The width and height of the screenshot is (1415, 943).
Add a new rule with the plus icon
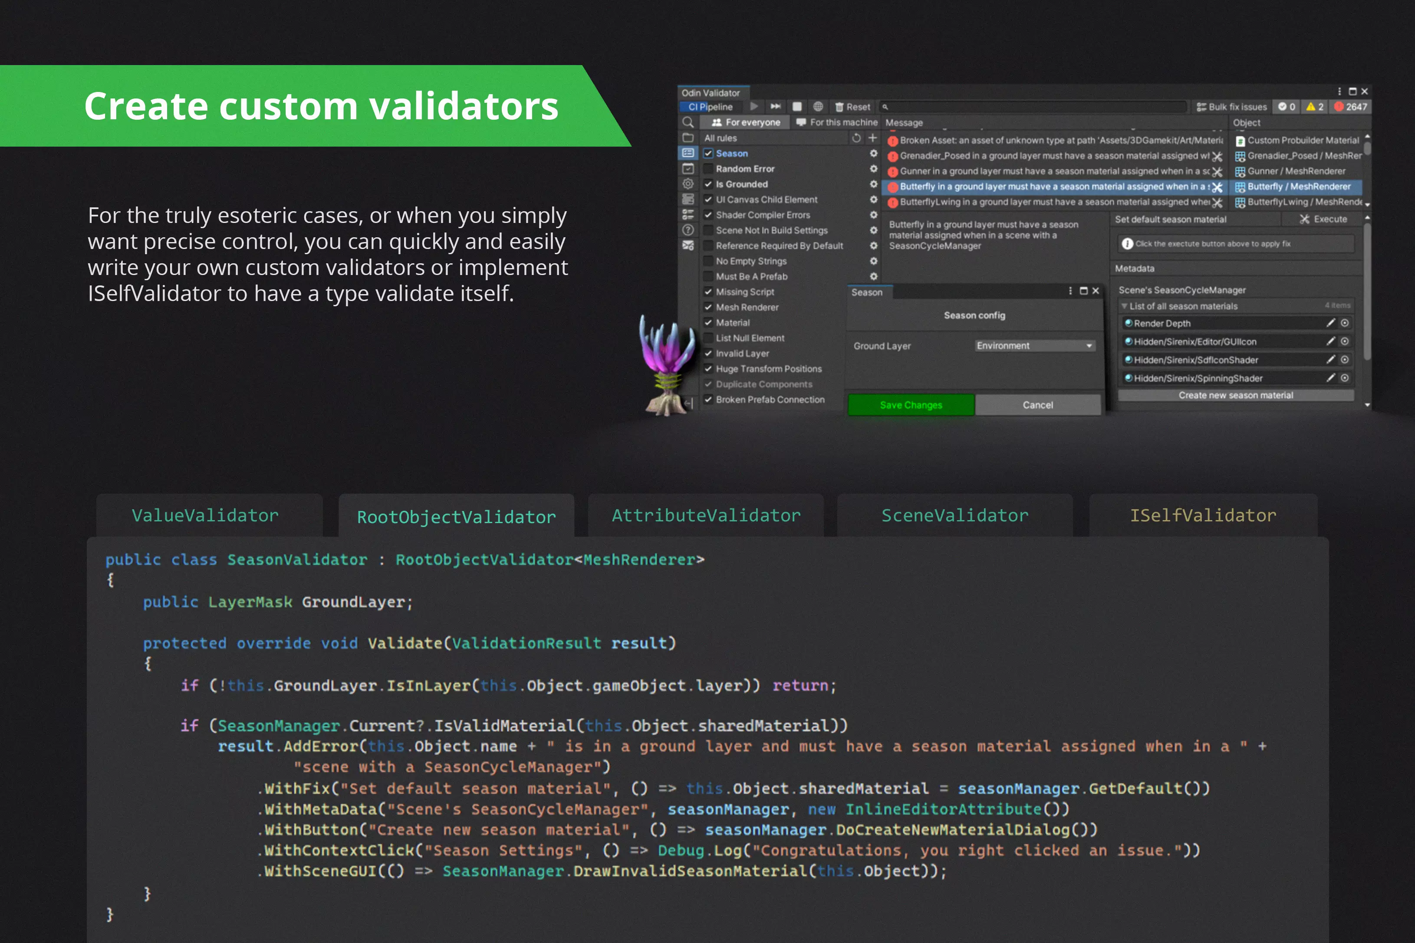pos(873,138)
